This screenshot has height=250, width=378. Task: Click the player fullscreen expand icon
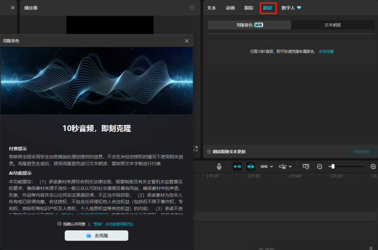tap(195, 149)
